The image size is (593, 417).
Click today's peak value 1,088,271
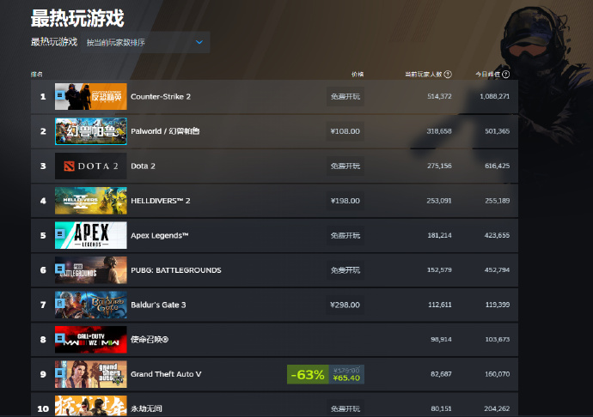(x=495, y=96)
